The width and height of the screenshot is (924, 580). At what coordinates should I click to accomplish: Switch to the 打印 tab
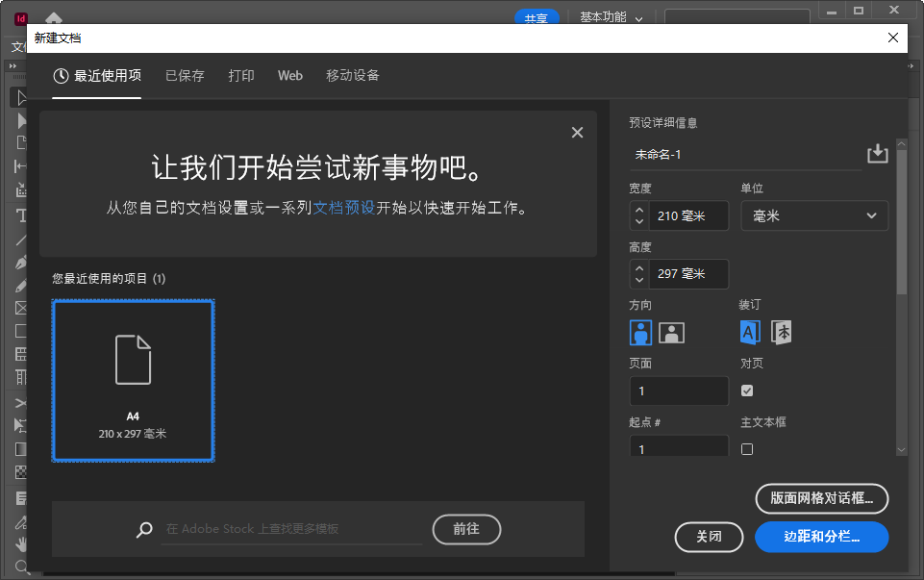[241, 75]
